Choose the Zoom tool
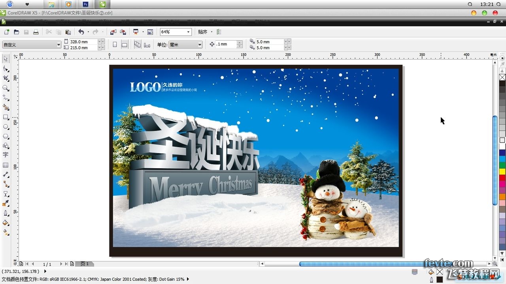 [6, 88]
